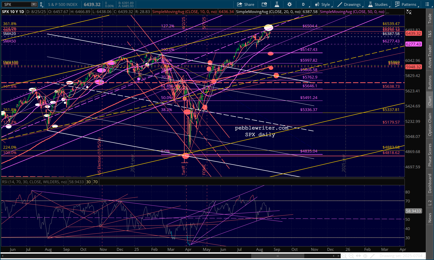Open the Studies menu button
This screenshot has width=434, height=260.
click(x=378, y=4)
